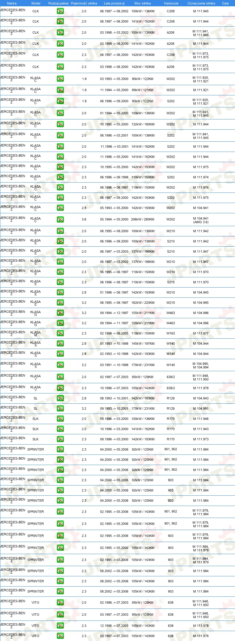Click the 'M 111.977' engine code
This screenshot has width=235, height=641.
pos(201,333)
